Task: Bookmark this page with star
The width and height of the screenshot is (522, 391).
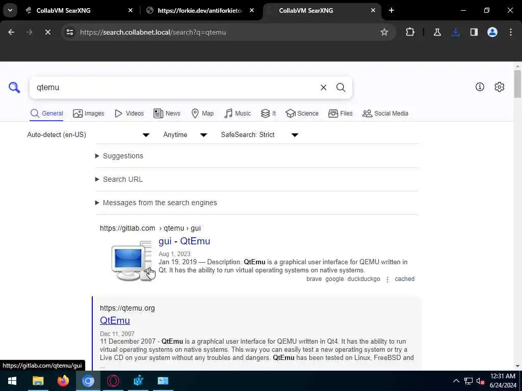Action: click(384, 32)
